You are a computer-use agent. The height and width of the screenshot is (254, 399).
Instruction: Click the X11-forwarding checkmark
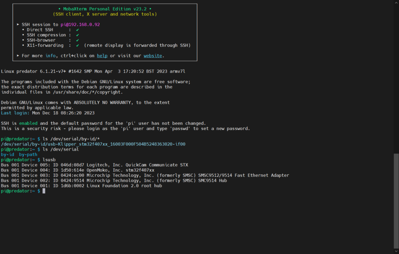coord(78,45)
